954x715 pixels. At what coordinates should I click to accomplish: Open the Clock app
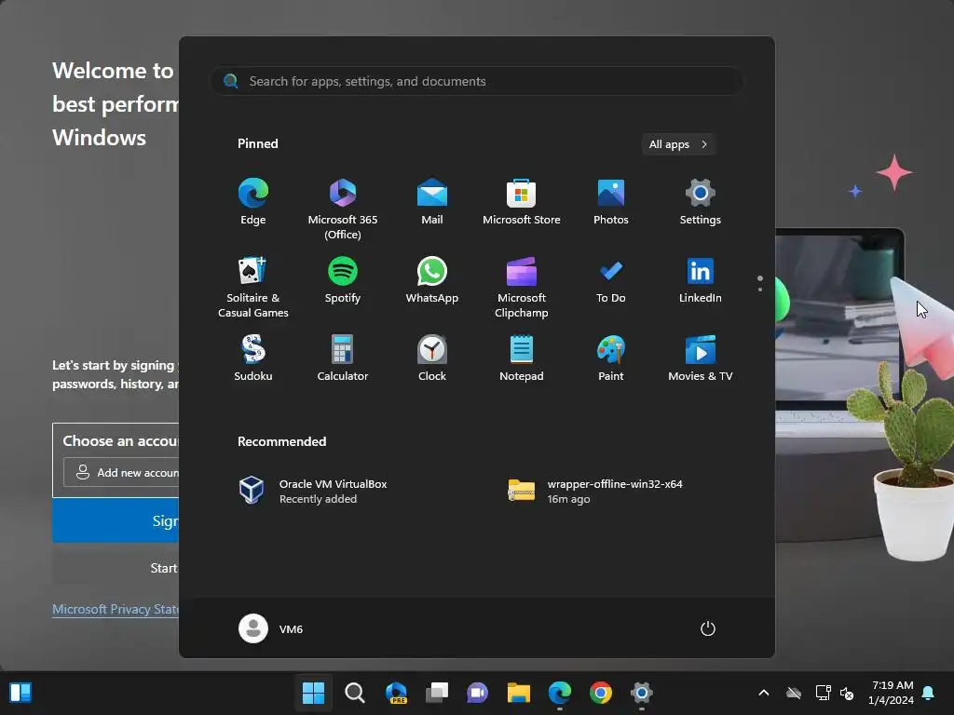[x=432, y=358]
